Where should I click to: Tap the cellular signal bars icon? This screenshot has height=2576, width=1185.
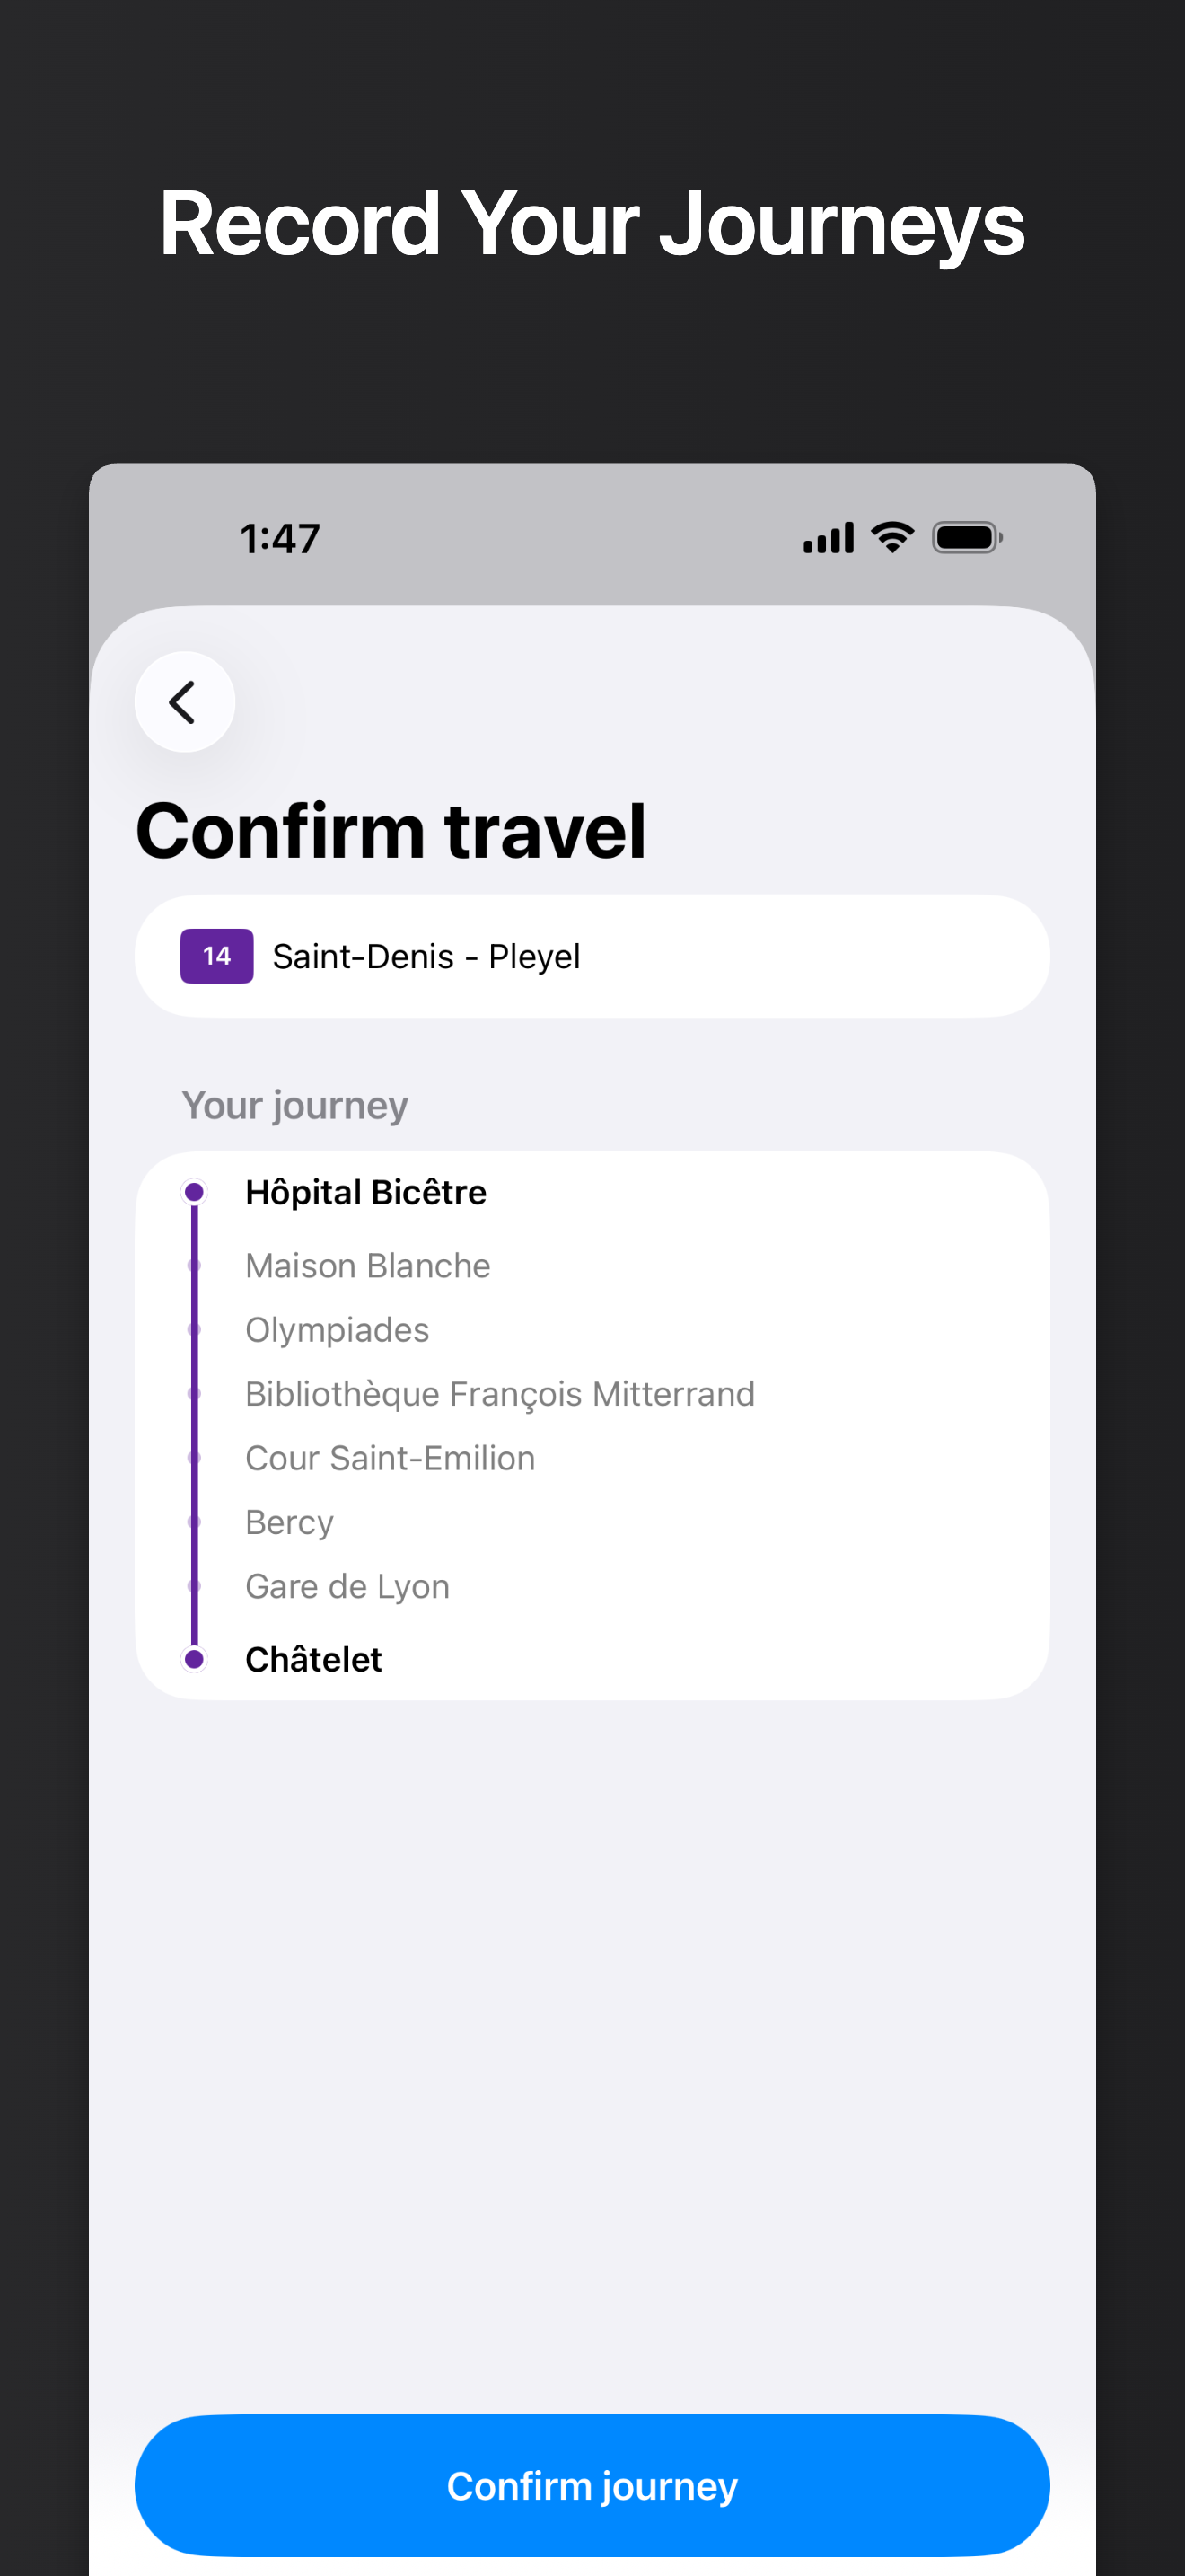point(829,538)
